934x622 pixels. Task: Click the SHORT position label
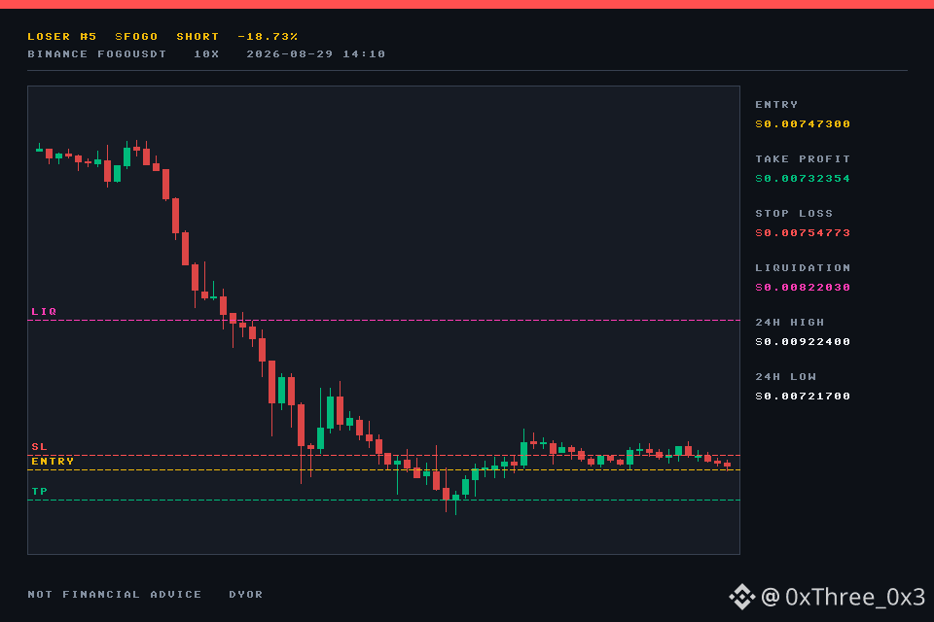click(x=198, y=37)
